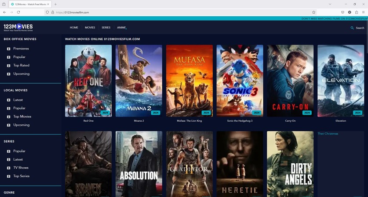
Task: Click 2024 badge on Mufasa poster
Action: pyautogui.click(x=206, y=113)
